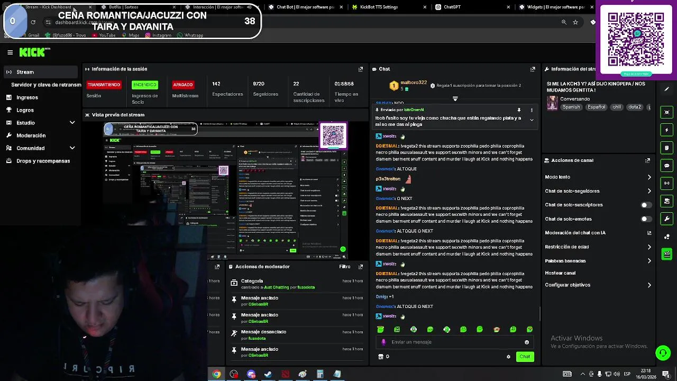
Task: Open chat settings gear icon
Action: pyautogui.click(x=508, y=357)
